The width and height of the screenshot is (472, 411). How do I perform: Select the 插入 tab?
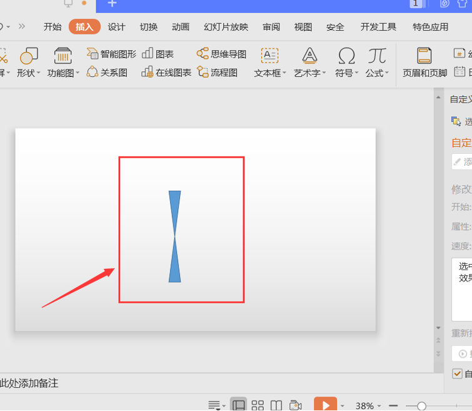coord(84,27)
